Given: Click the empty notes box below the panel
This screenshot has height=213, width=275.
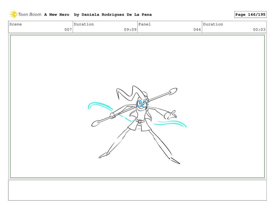Looking at the screenshot, I should click(x=137, y=190).
